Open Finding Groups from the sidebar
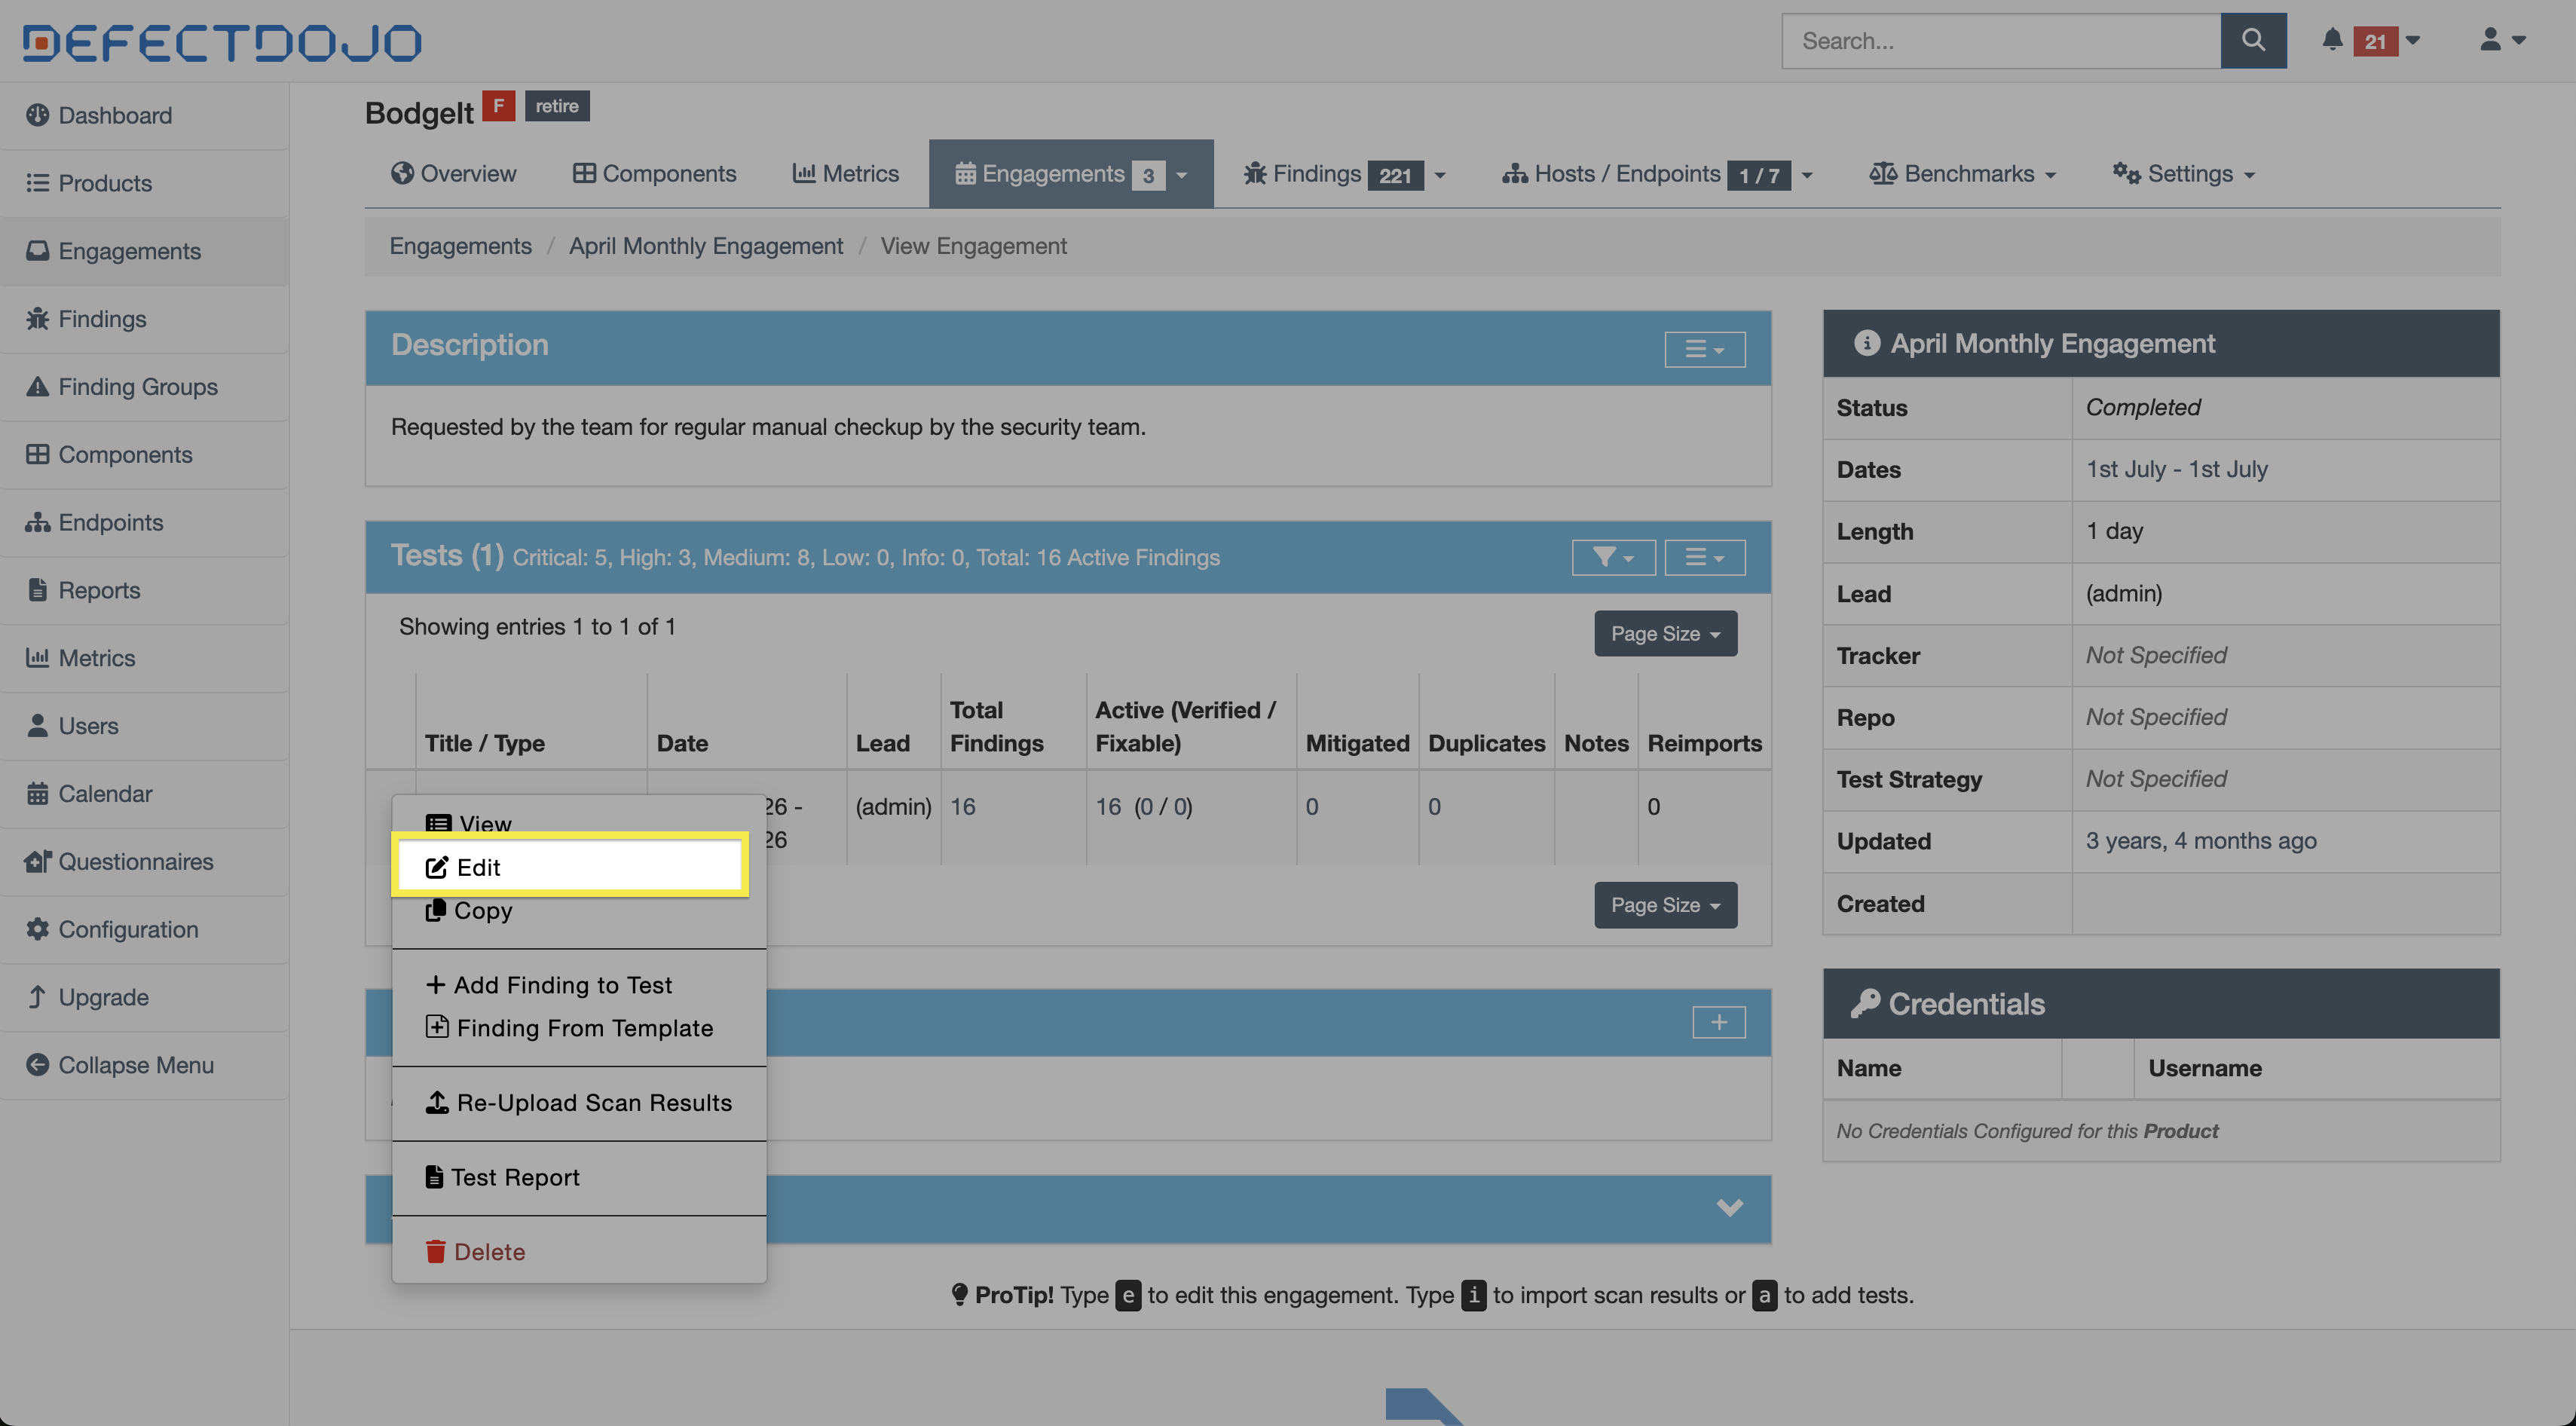 tap(137, 387)
